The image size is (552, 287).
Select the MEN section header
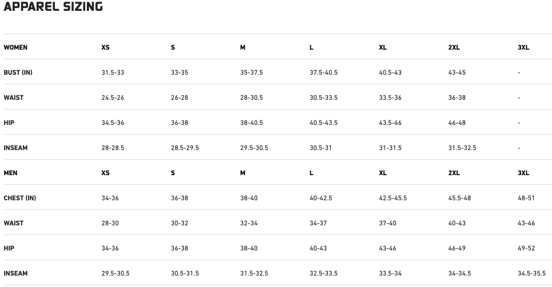click(x=10, y=173)
